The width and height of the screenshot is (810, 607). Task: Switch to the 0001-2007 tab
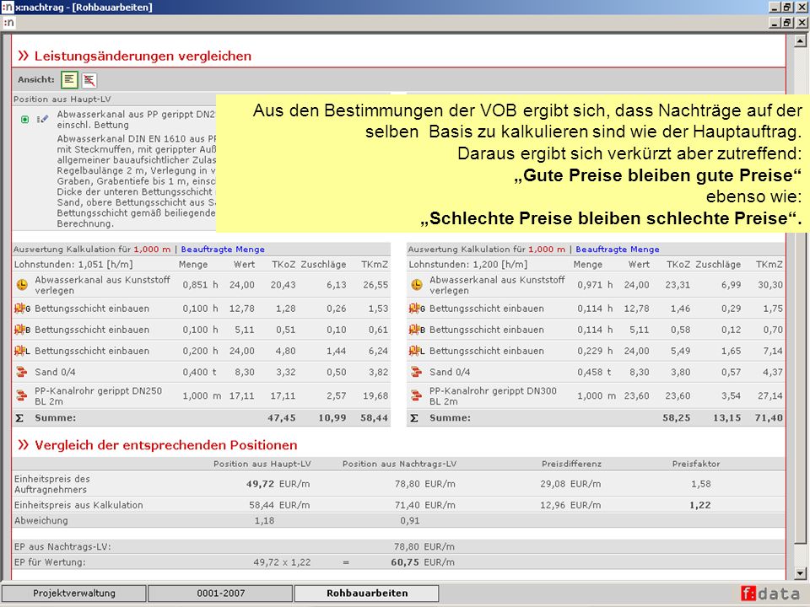tap(220, 593)
